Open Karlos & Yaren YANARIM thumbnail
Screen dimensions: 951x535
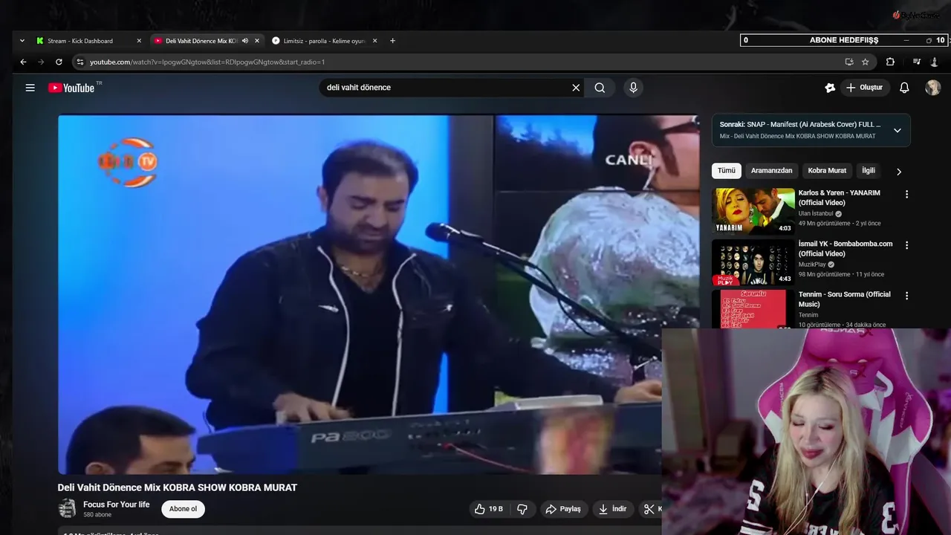point(753,211)
